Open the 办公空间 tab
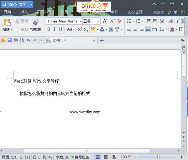 (135, 12)
